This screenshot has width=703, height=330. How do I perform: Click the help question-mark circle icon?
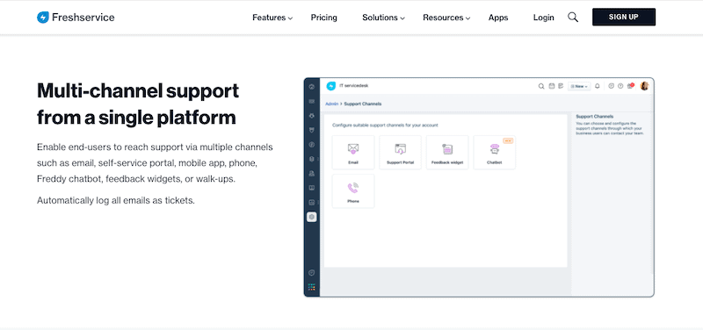[620, 86]
